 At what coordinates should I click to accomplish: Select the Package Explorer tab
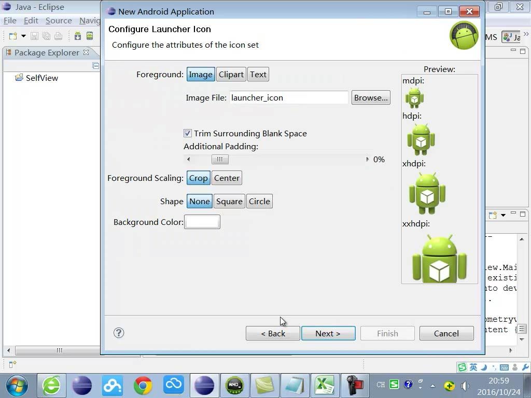tap(47, 52)
